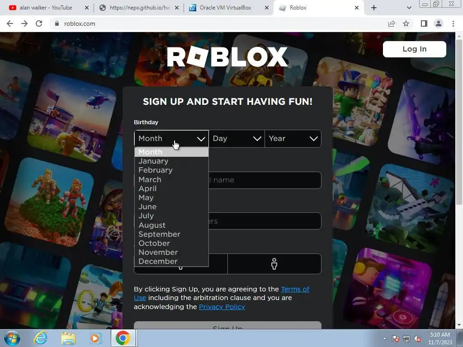Choose January from the month list
Viewport: 463px width, 347px height.
[171, 161]
